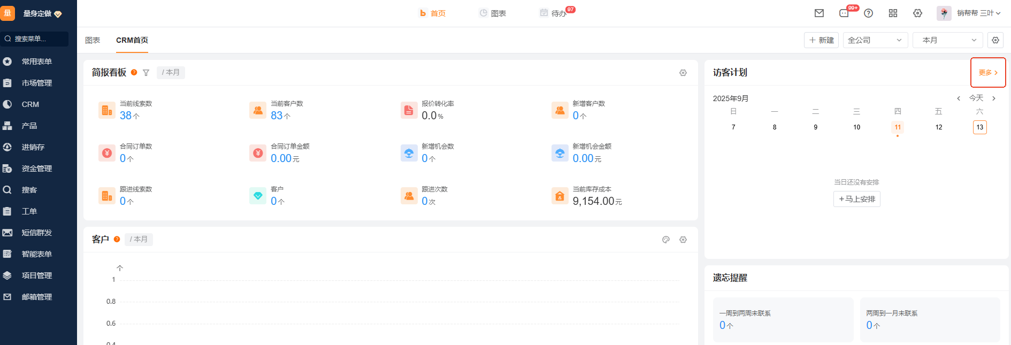Open the 待办 top navigation tab
1011x345 pixels.
554,13
